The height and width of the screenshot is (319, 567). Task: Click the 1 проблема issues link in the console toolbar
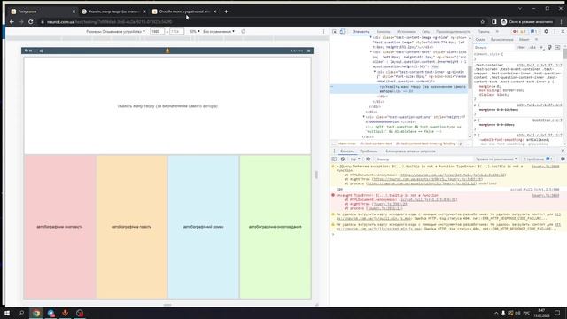tap(538, 159)
